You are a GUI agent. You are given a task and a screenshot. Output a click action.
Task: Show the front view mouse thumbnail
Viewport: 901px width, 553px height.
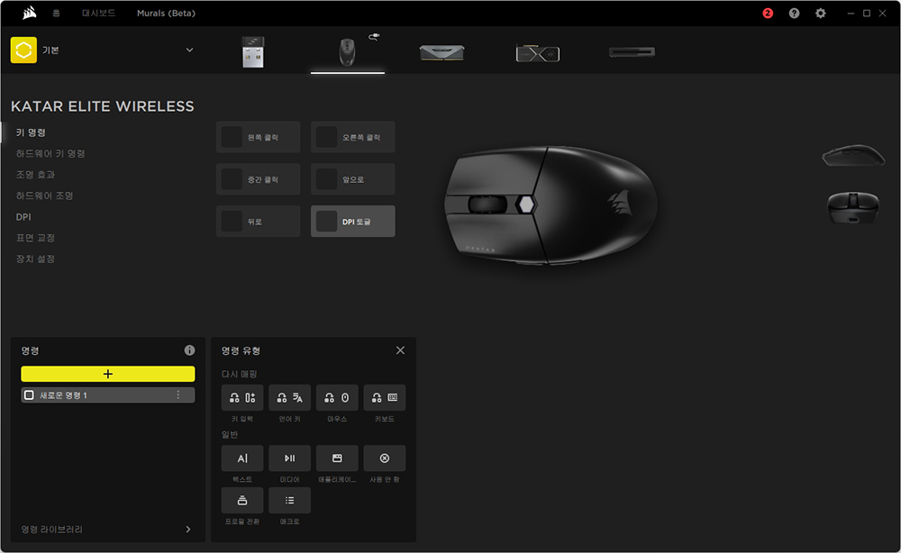click(x=853, y=207)
